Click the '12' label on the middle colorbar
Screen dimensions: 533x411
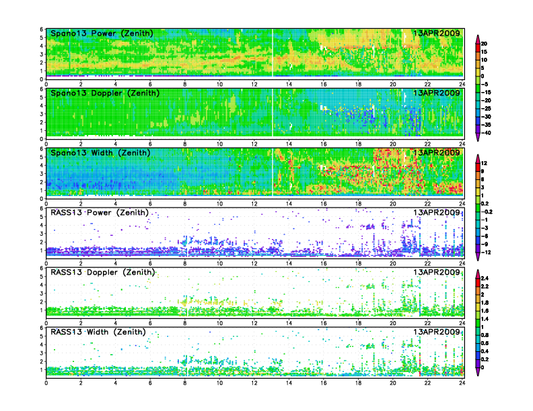484,163
